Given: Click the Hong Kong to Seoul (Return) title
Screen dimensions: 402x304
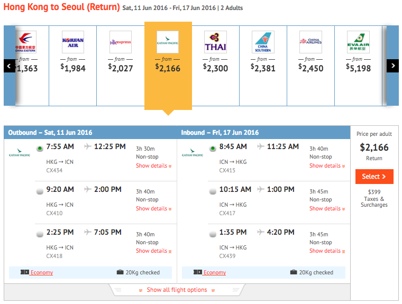Looking at the screenshot, I should tap(61, 7).
